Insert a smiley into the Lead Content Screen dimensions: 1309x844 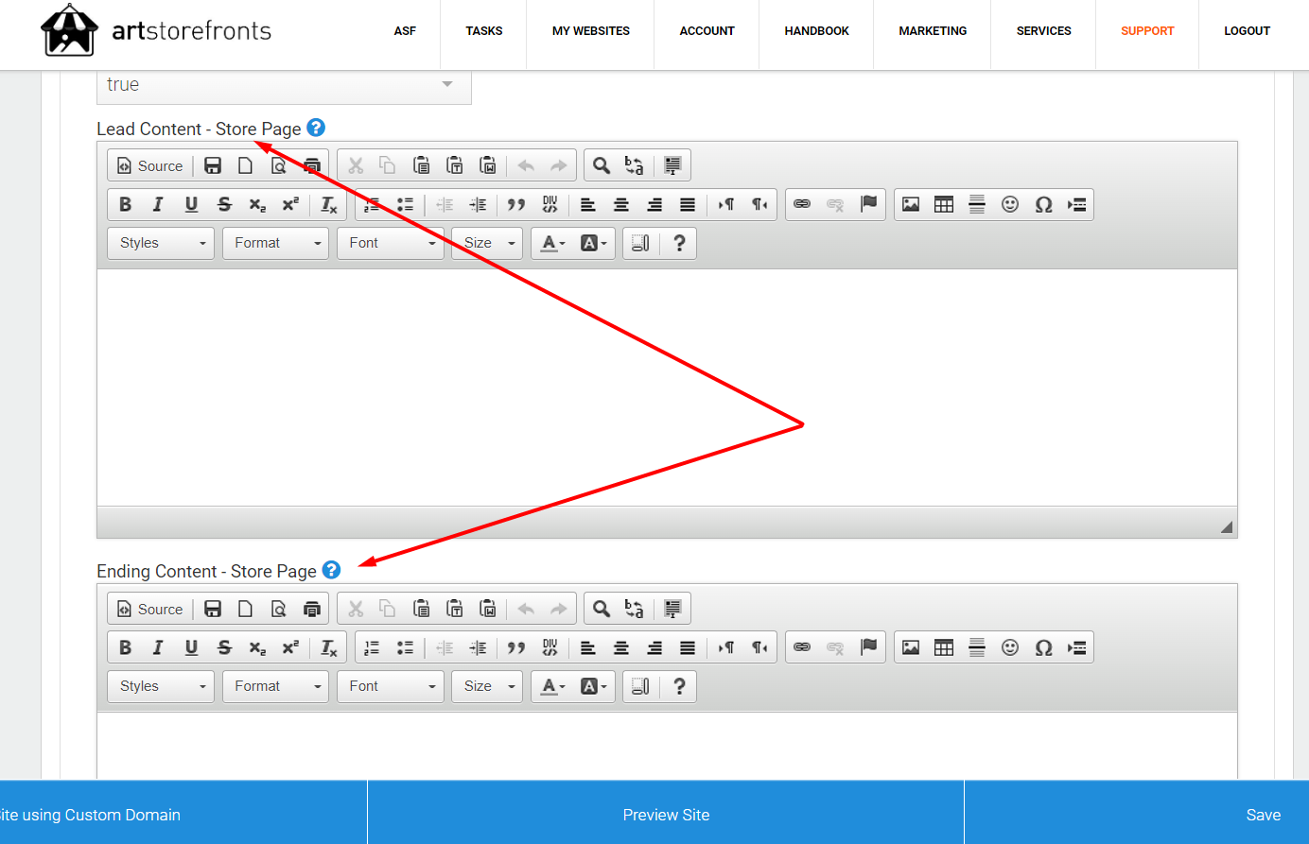(x=1010, y=204)
